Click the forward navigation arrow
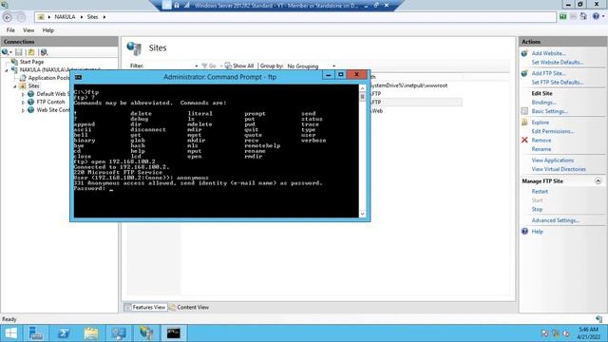Image resolution: width=608 pixels, height=342 pixels. [x=21, y=17]
